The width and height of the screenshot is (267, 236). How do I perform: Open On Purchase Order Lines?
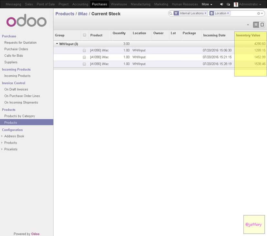22,96
